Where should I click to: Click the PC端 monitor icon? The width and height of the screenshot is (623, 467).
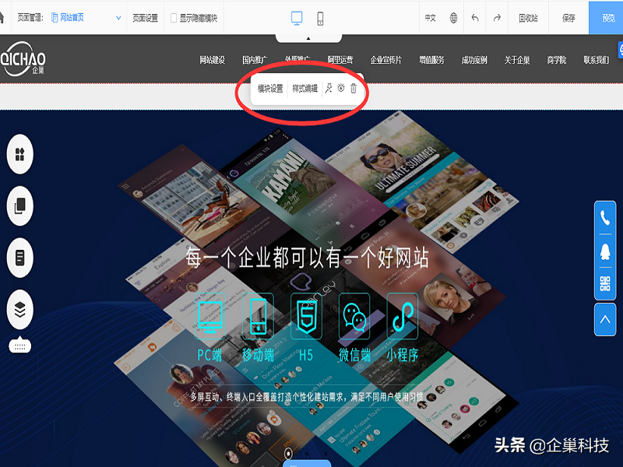pos(210,317)
